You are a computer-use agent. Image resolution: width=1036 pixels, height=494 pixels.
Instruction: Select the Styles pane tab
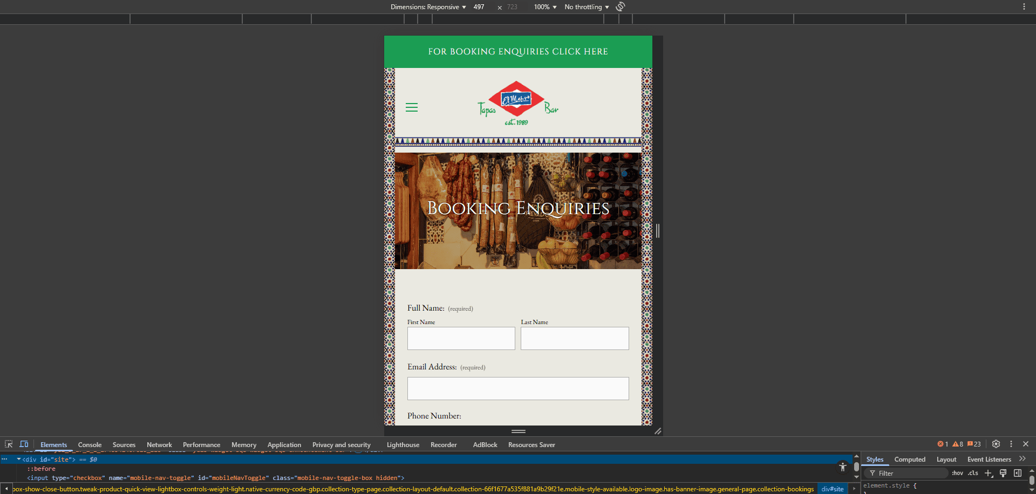(875, 459)
